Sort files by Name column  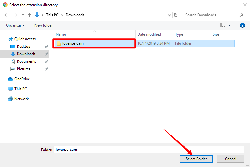coord(61,34)
